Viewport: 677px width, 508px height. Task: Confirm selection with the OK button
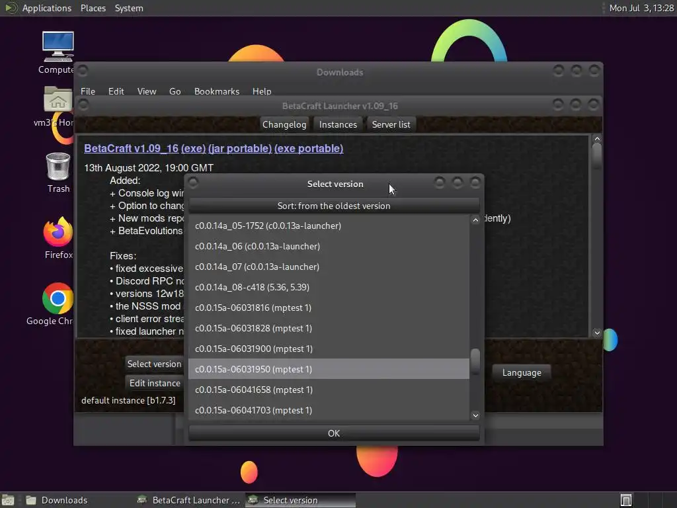click(x=334, y=433)
